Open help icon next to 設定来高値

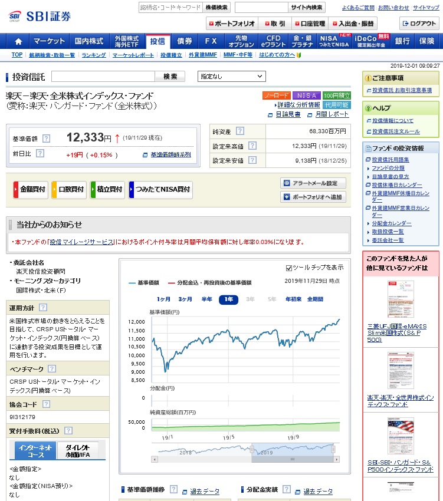coord(252,146)
